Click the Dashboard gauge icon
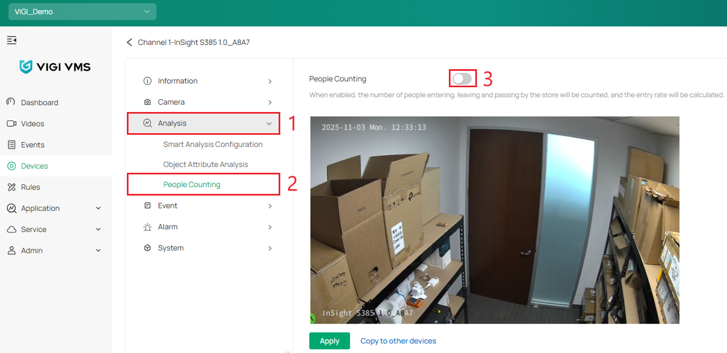 11,102
